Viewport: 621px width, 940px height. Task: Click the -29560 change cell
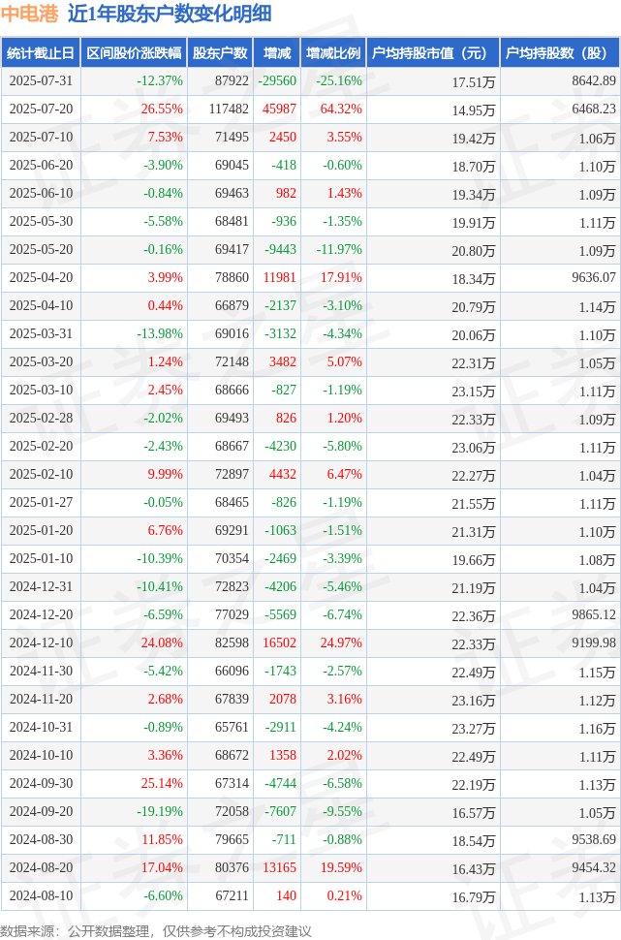coord(277,81)
